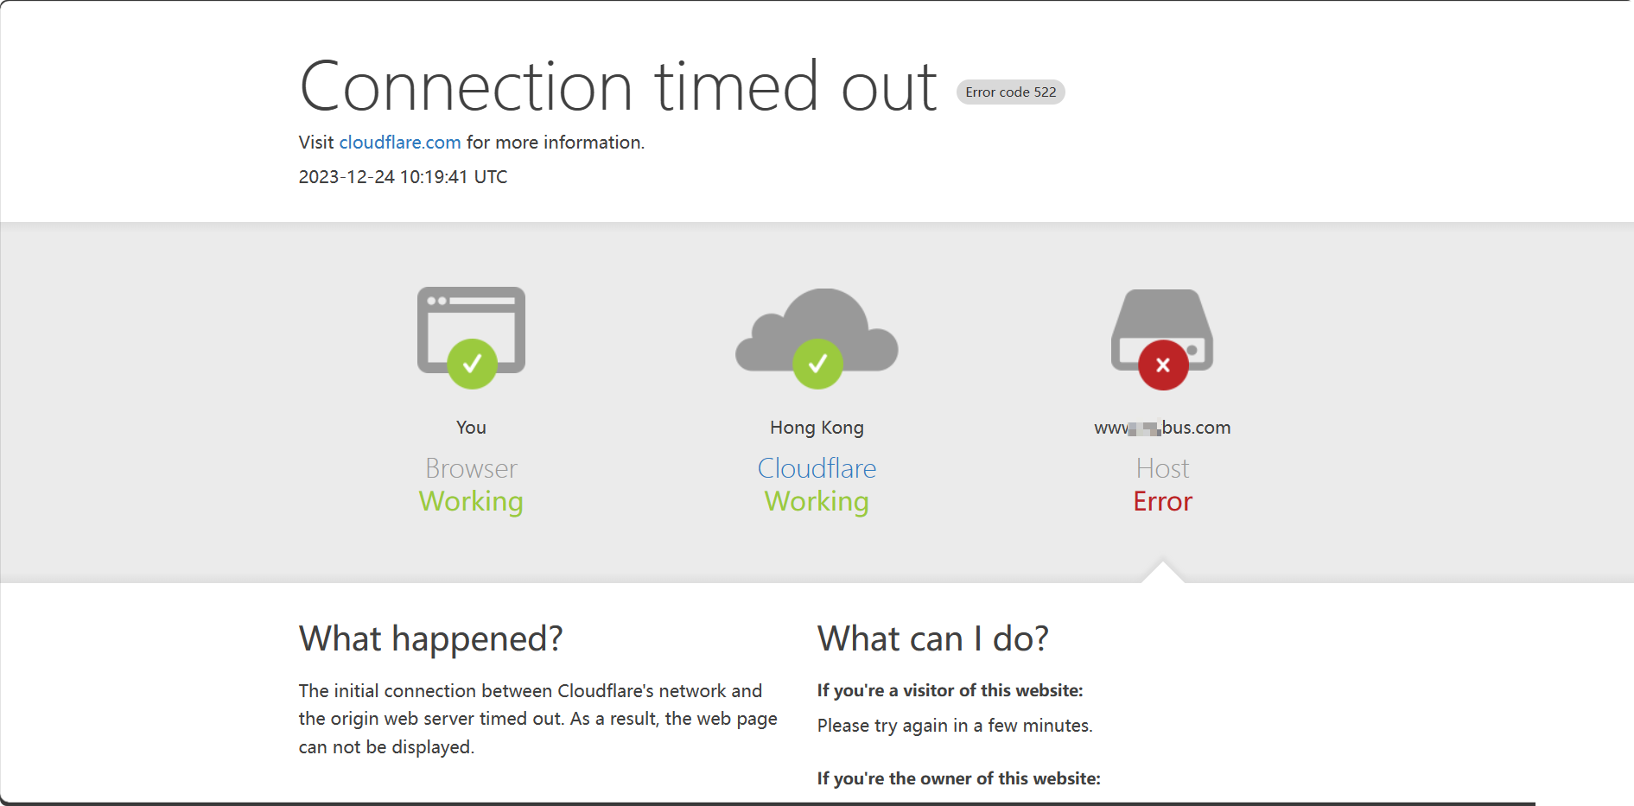
Task: Click the Hong Kong location label
Action: tap(817, 428)
